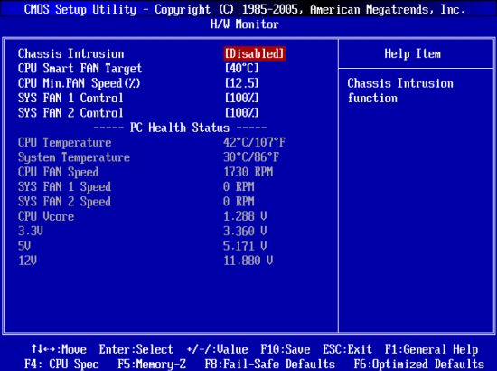
Task: Click the CPU Temperature label
Action: pos(65,143)
